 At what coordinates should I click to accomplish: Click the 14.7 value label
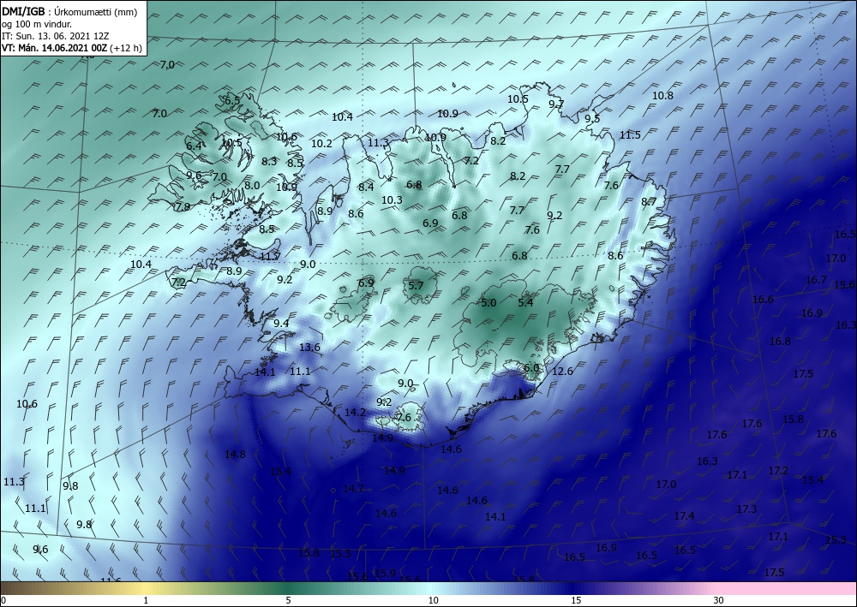353,489
